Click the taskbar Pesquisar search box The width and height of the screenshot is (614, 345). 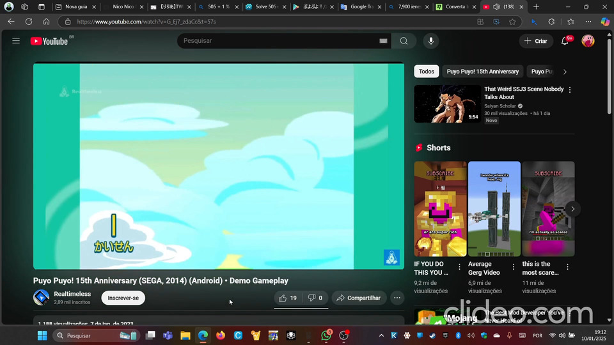(x=95, y=335)
